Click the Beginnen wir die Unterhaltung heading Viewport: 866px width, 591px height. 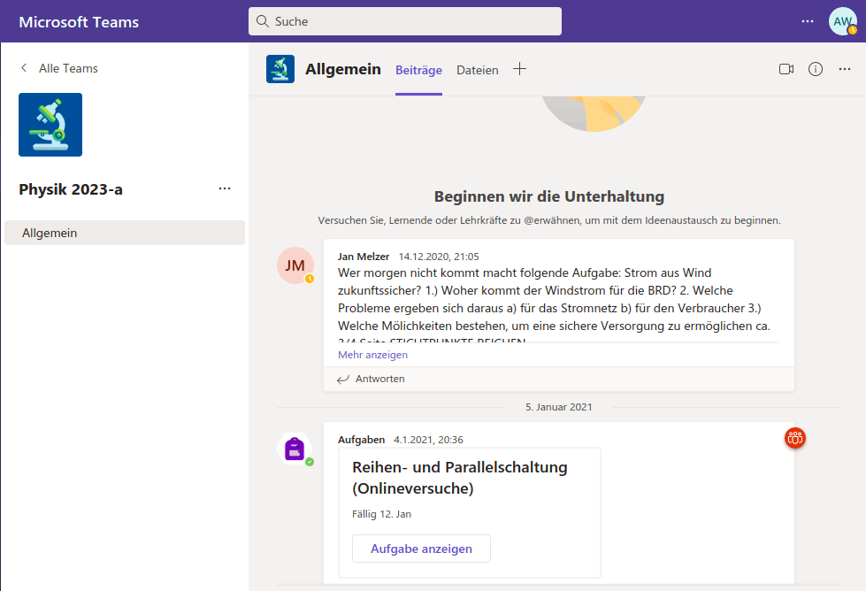549,196
